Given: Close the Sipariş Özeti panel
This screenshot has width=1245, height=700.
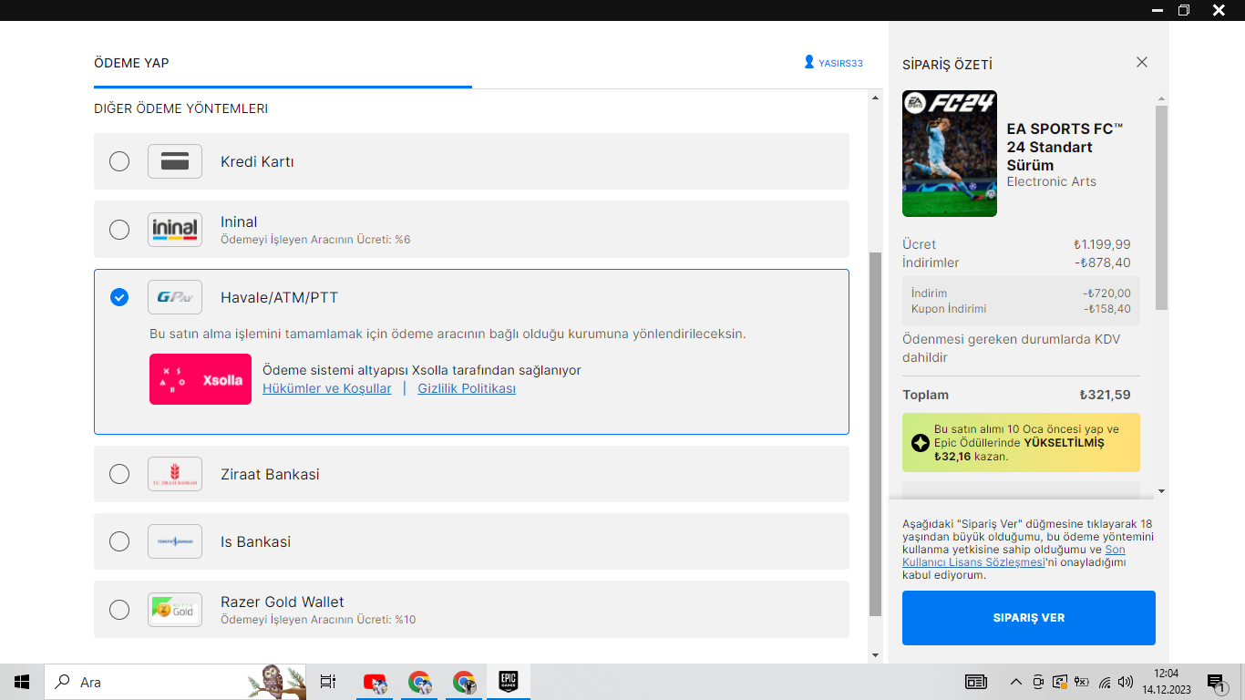Looking at the screenshot, I should pyautogui.click(x=1142, y=62).
